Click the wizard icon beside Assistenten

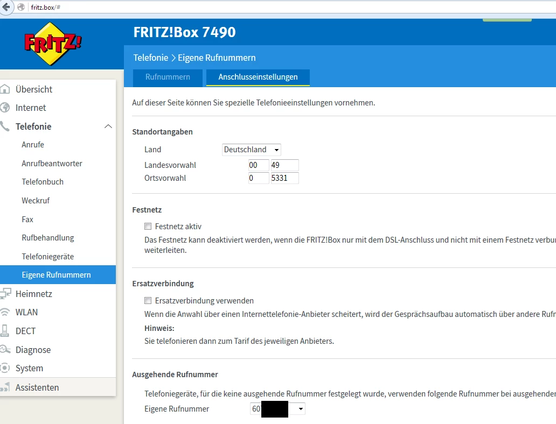(5, 387)
